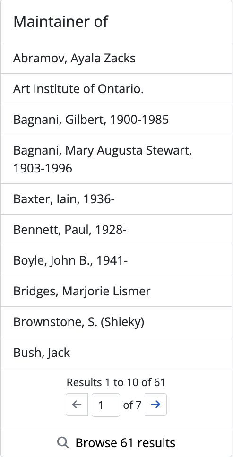Open Bennett, Paul, 1928- entry
This screenshot has height=457, width=233.
(x=116, y=230)
